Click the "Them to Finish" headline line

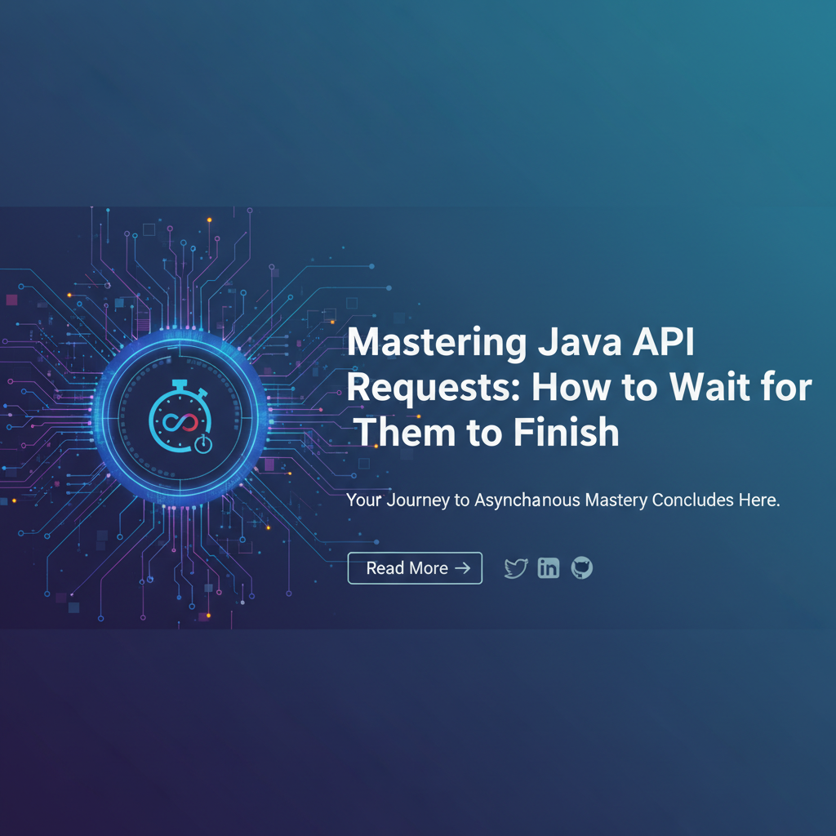click(486, 431)
